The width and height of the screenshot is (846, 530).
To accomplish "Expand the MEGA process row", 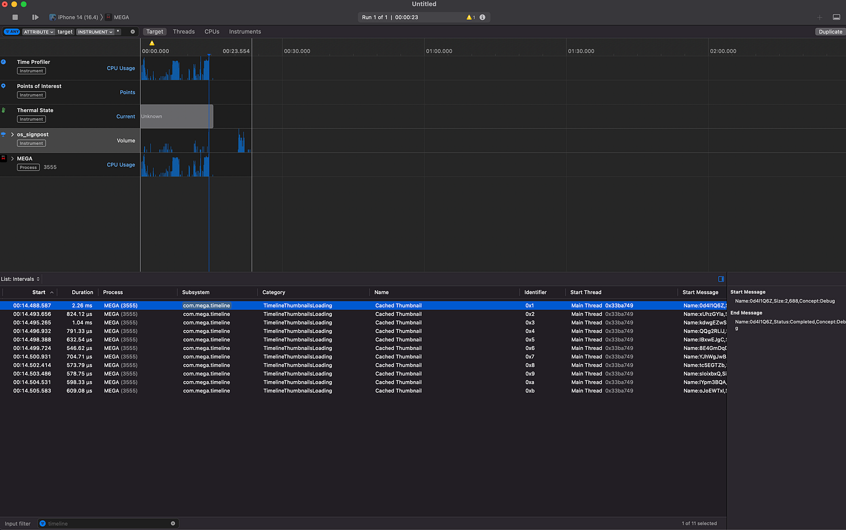I will [x=11, y=159].
